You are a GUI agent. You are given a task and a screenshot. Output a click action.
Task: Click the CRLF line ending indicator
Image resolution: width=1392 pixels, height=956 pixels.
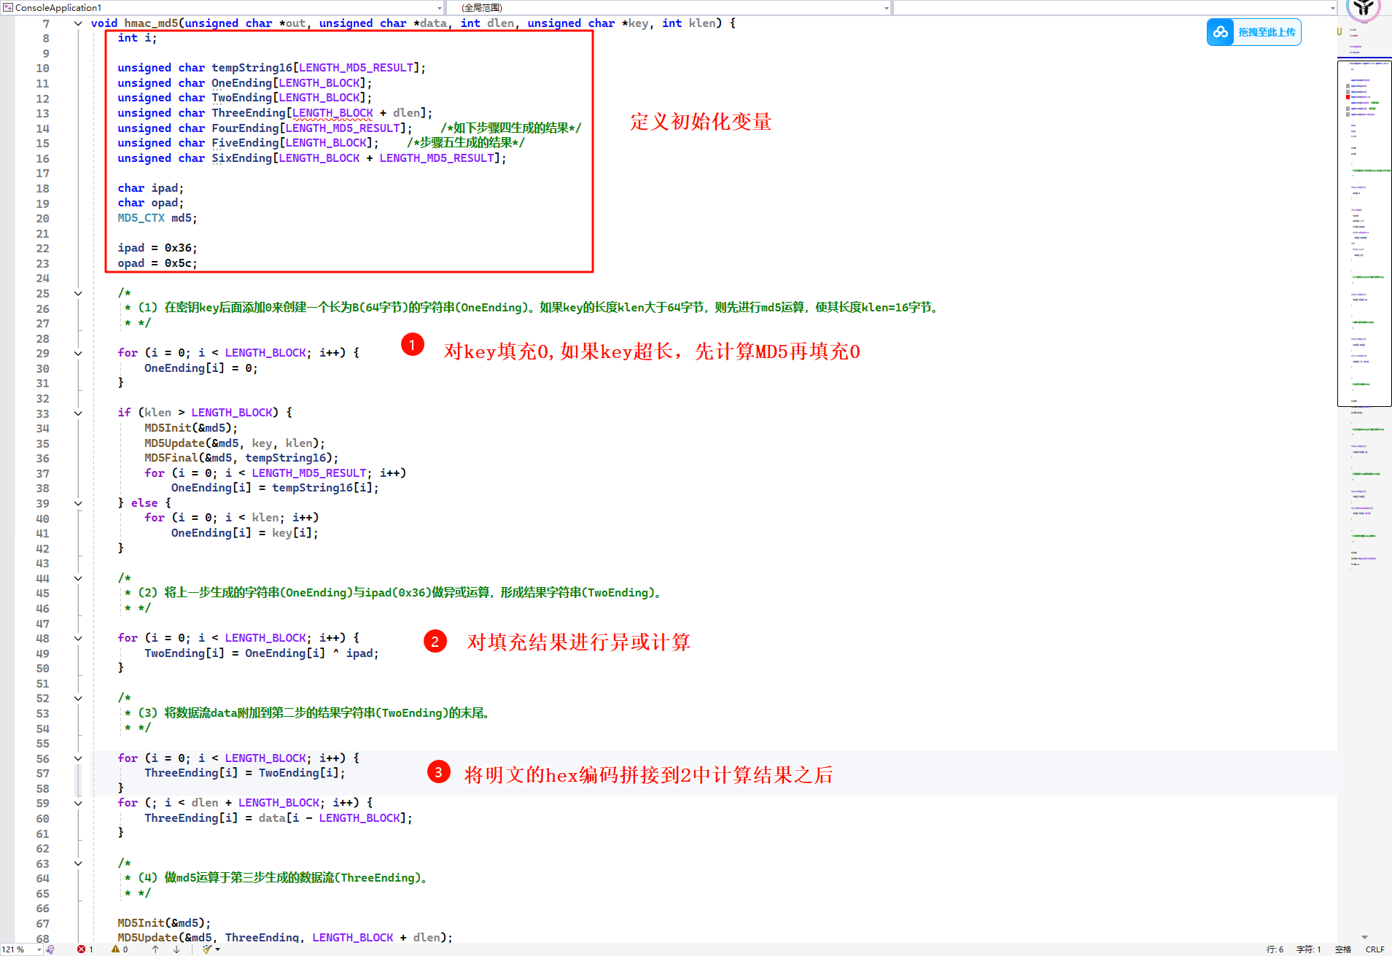pos(1374,949)
